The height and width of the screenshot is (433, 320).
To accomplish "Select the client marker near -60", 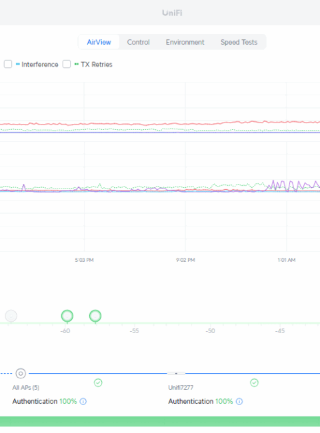I will (67, 316).
